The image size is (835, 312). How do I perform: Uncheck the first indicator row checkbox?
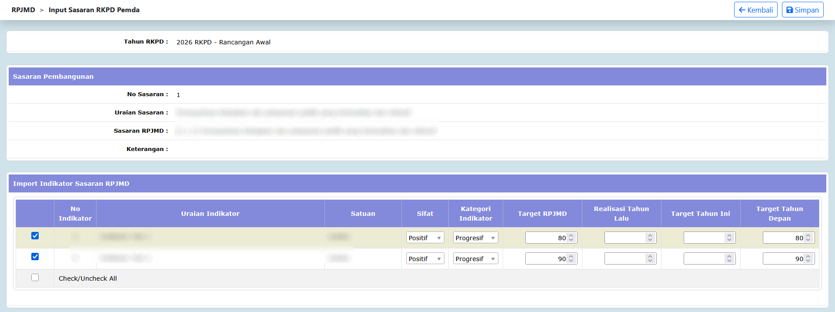pos(35,236)
